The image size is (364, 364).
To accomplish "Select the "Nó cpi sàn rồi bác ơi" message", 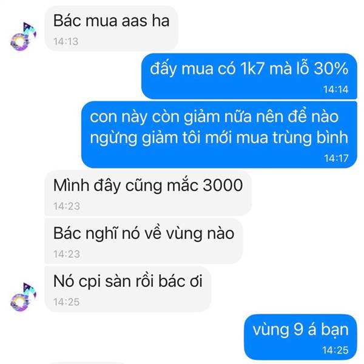I will click(127, 289).
